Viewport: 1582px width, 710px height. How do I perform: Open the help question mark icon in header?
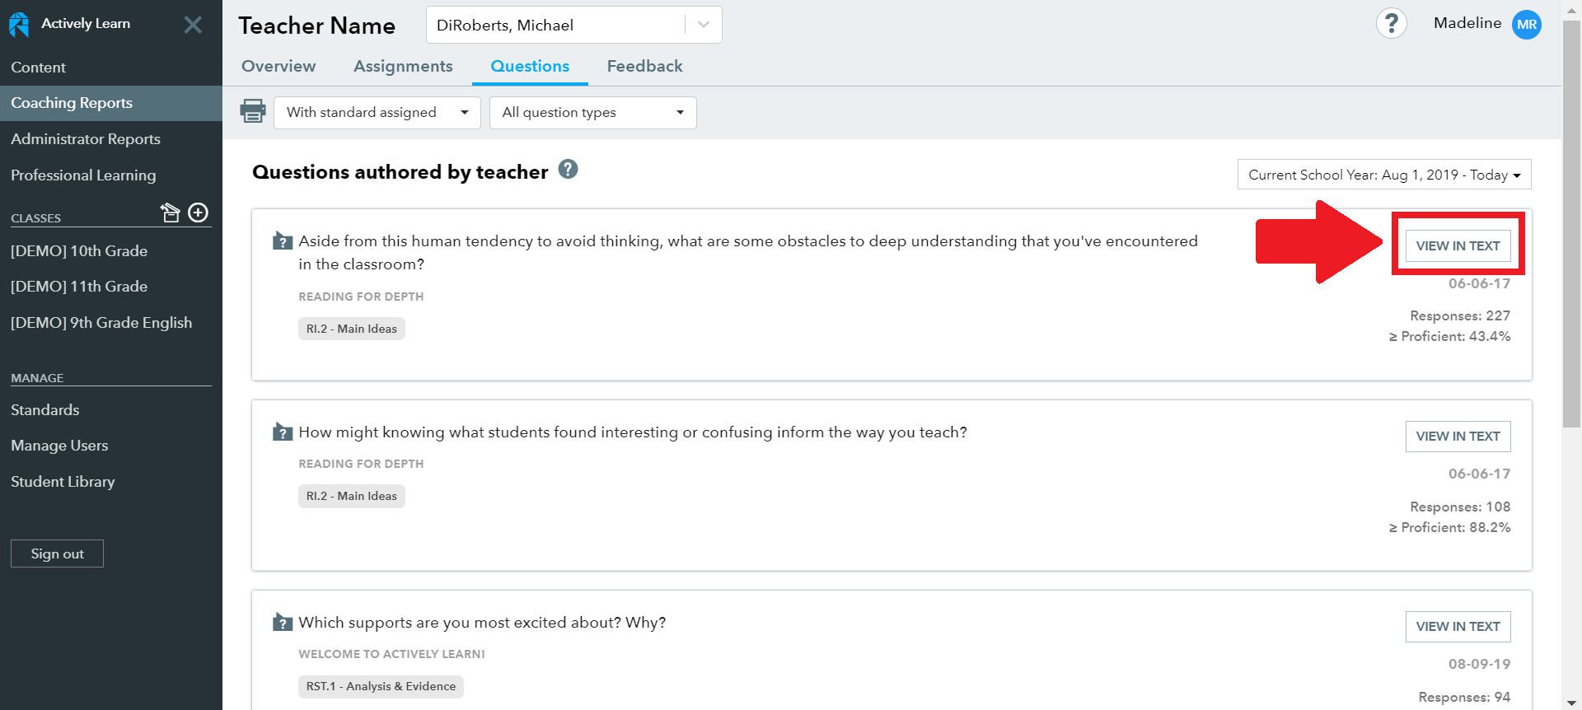tap(1392, 23)
